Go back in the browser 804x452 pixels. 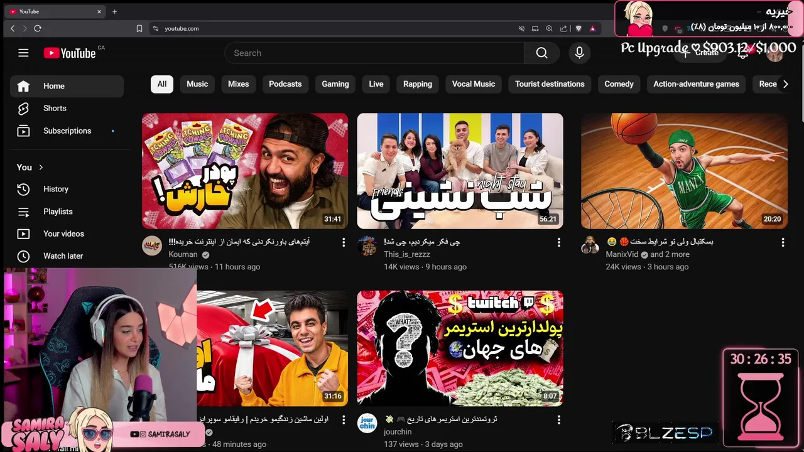13,28
